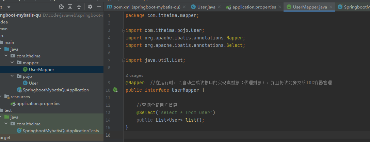Click the Maven icon on pom.xml tab
This screenshot has height=142, width=370.
pos(109,7)
